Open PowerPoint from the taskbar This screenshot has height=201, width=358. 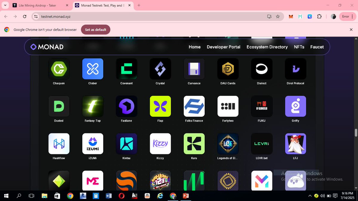[x=186, y=196]
